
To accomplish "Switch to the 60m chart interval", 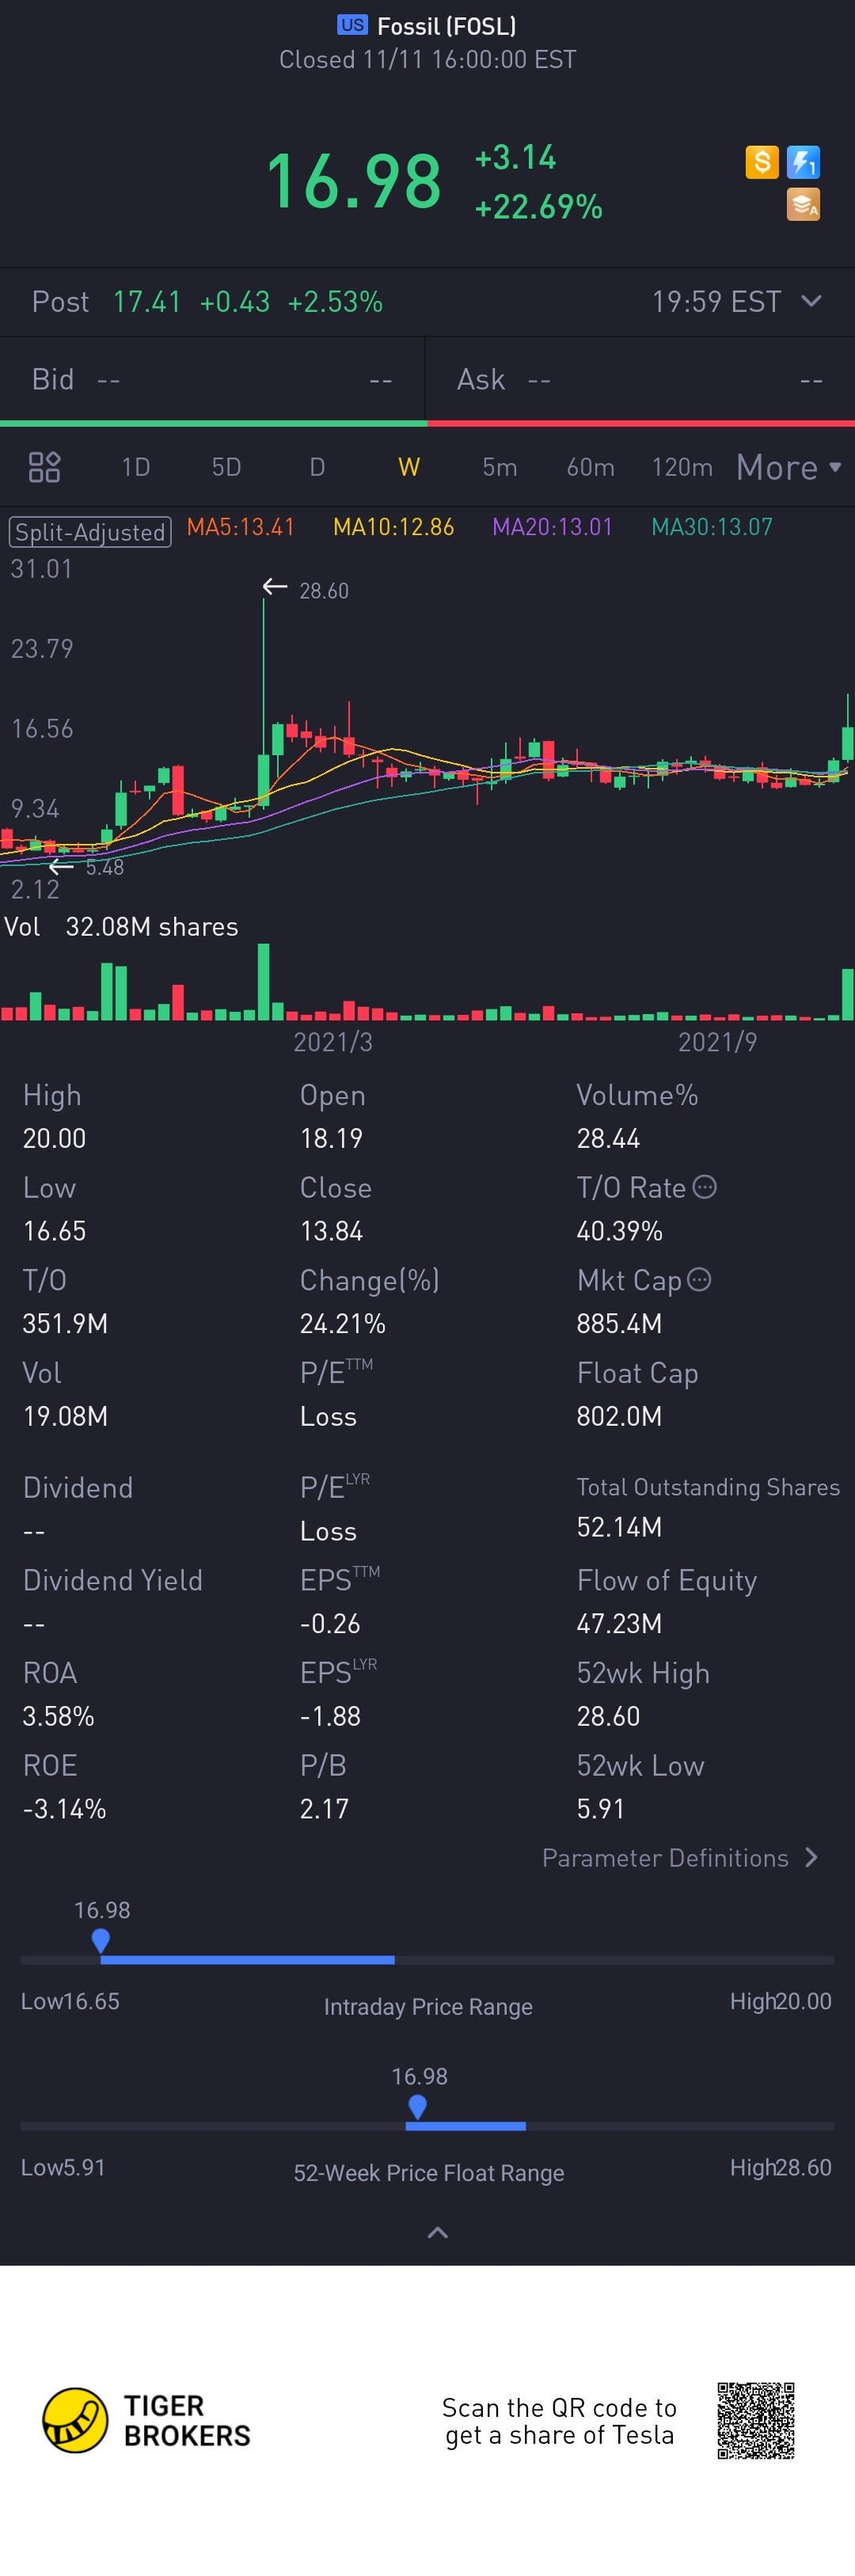I will (x=590, y=467).
